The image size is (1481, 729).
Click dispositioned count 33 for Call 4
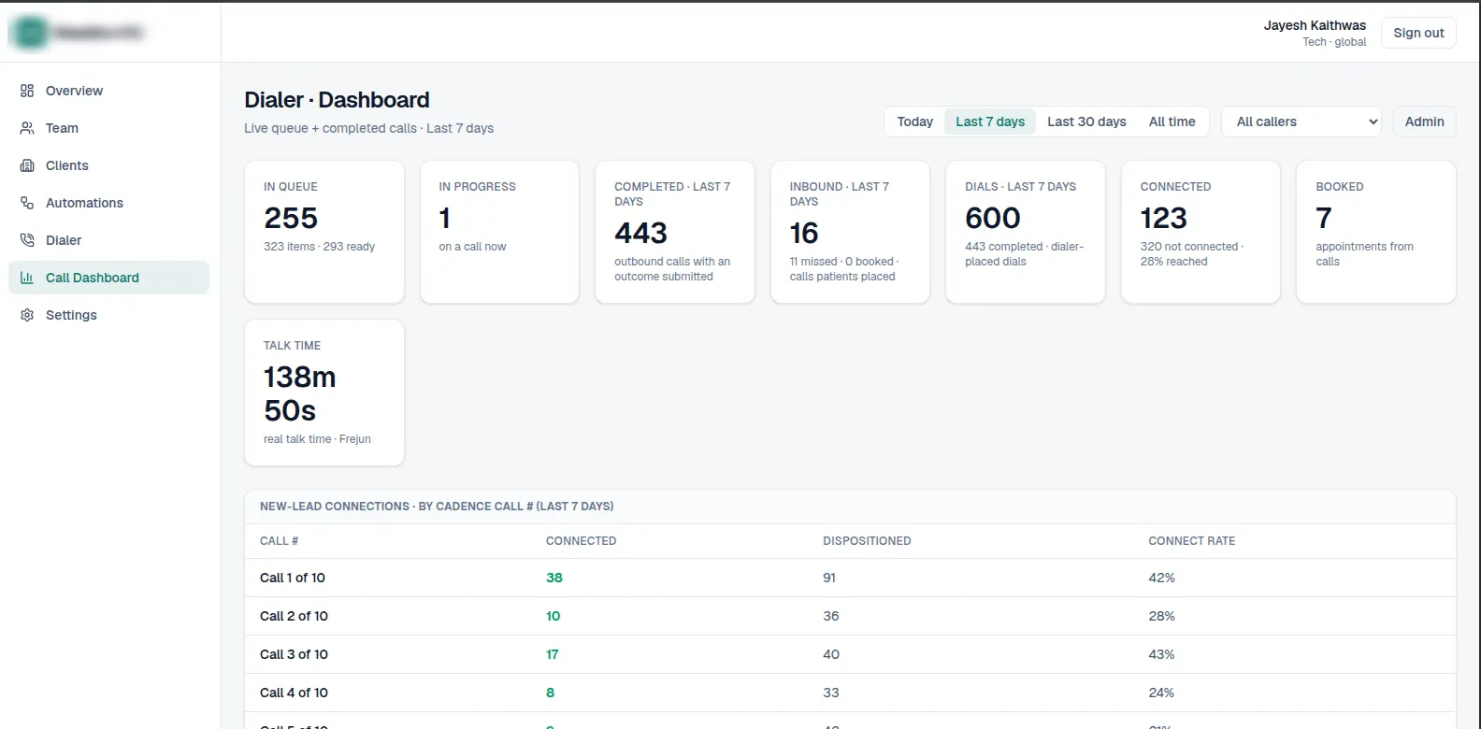coord(831,693)
